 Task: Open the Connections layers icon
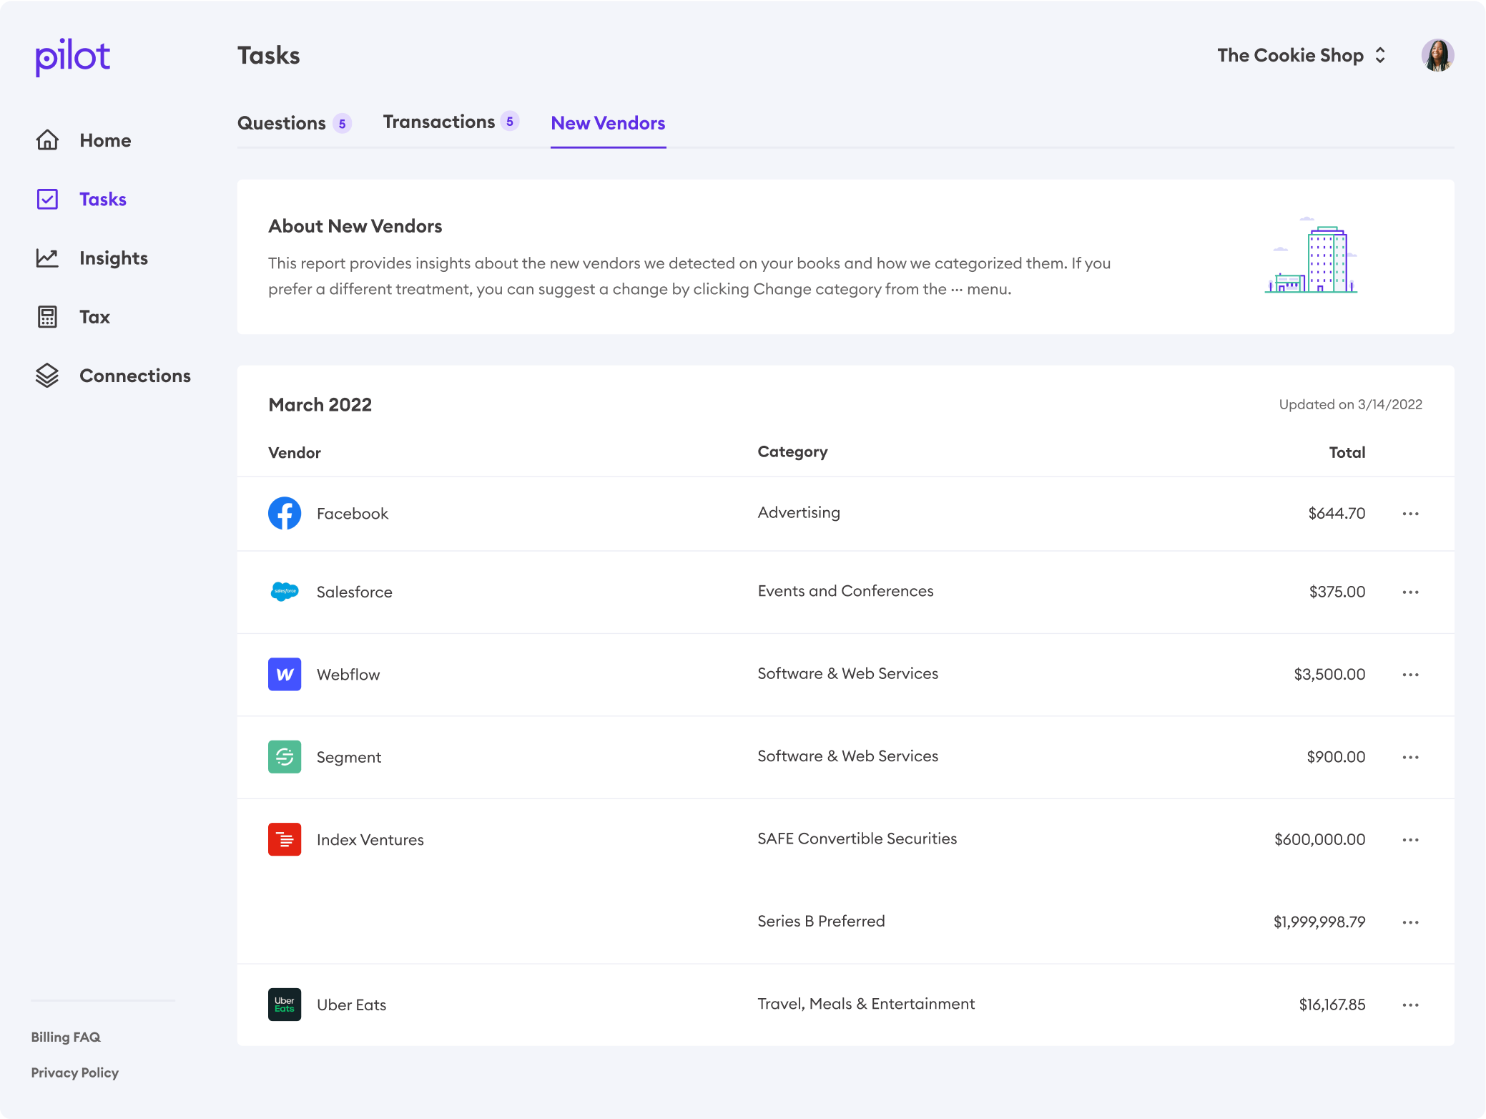[47, 375]
